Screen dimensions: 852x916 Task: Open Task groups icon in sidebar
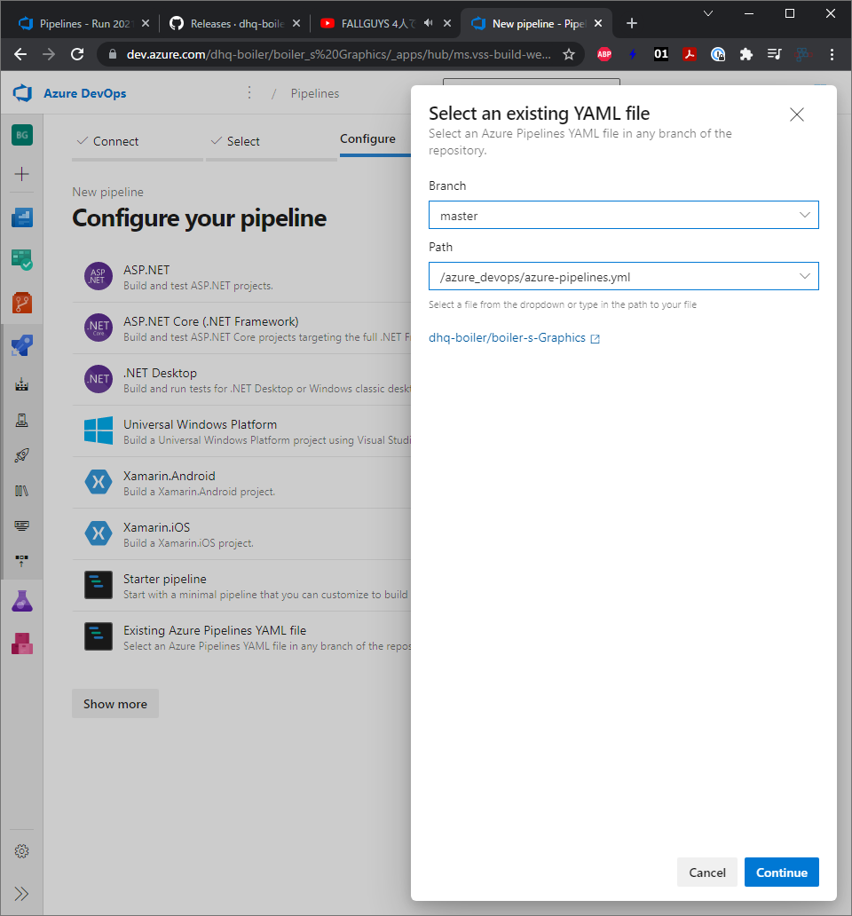(21, 525)
